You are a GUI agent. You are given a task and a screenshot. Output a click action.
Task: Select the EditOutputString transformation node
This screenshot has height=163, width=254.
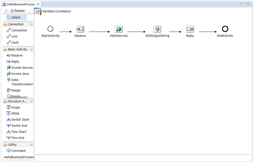click(x=157, y=29)
